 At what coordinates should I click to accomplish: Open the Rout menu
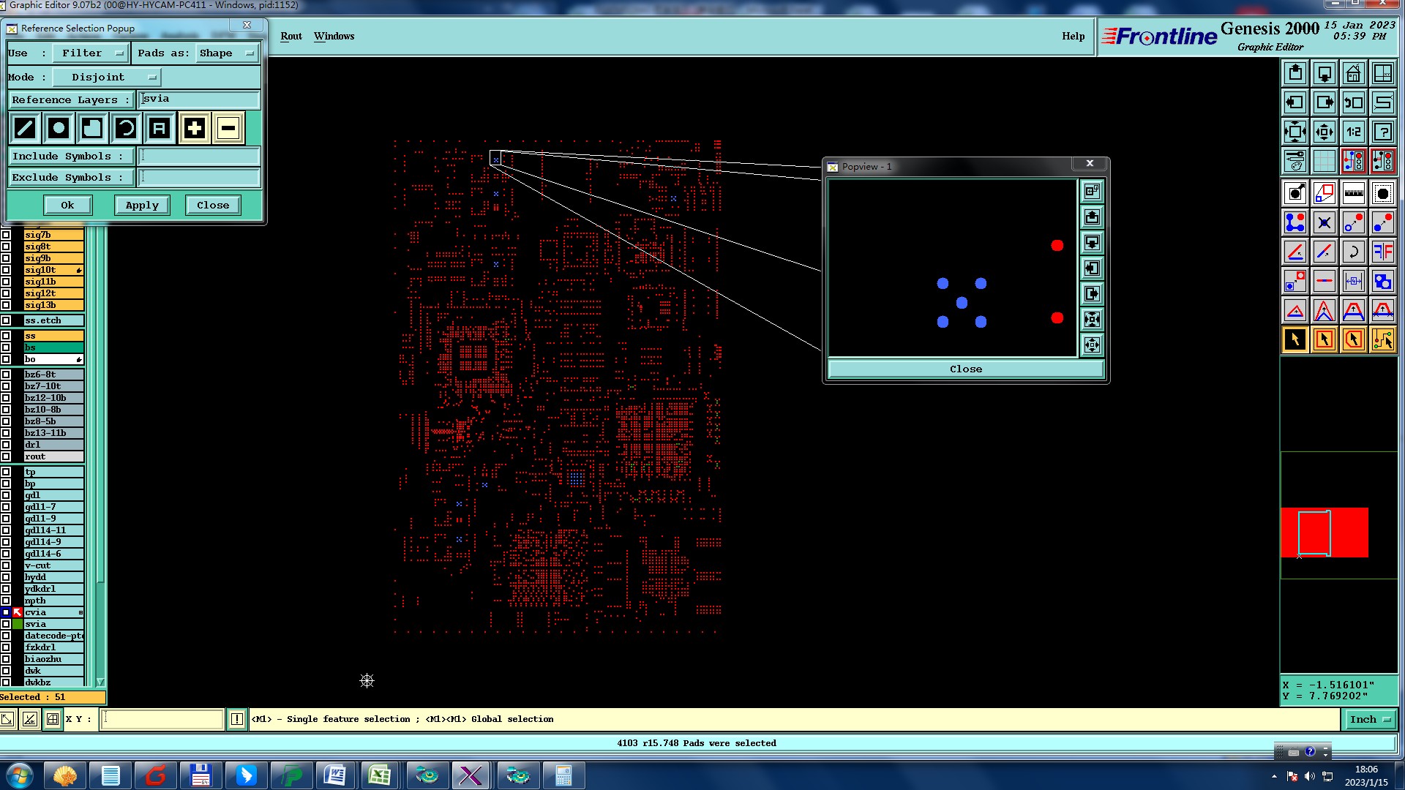(291, 37)
